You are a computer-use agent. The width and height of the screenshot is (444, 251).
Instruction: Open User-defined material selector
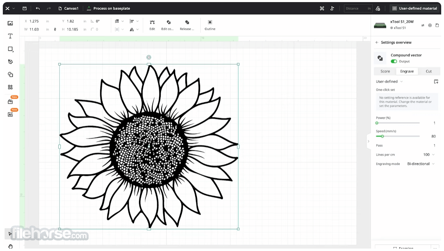click(415, 8)
